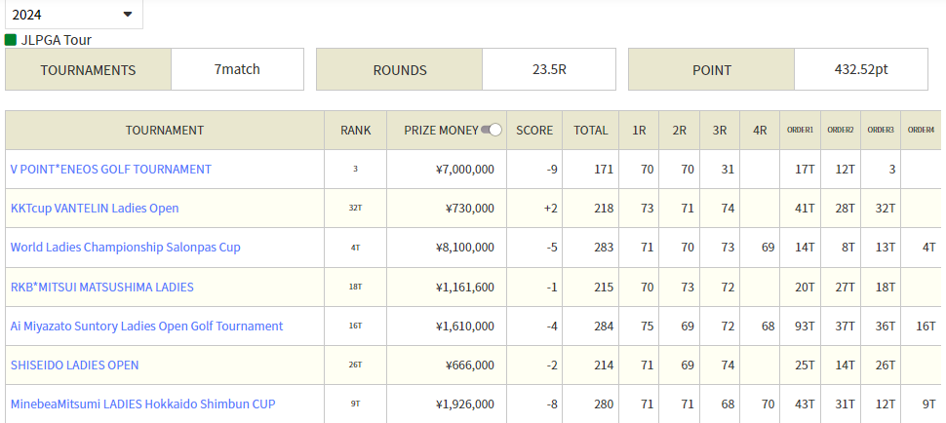Click the +2 score cell
Screen dimensions: 946x423
pos(534,209)
